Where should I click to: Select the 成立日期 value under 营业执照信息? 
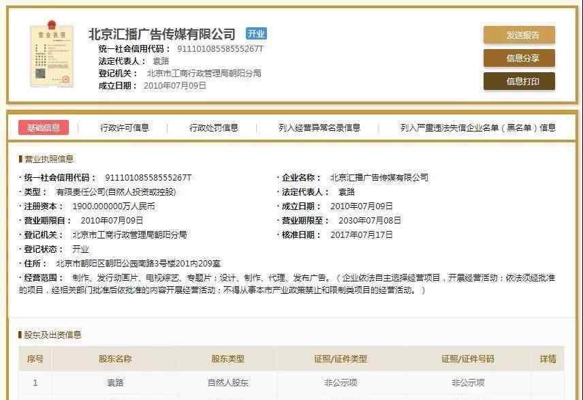click(362, 206)
